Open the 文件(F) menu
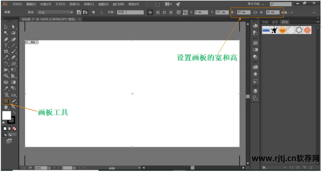This screenshot has height=172, width=322. (17, 4)
